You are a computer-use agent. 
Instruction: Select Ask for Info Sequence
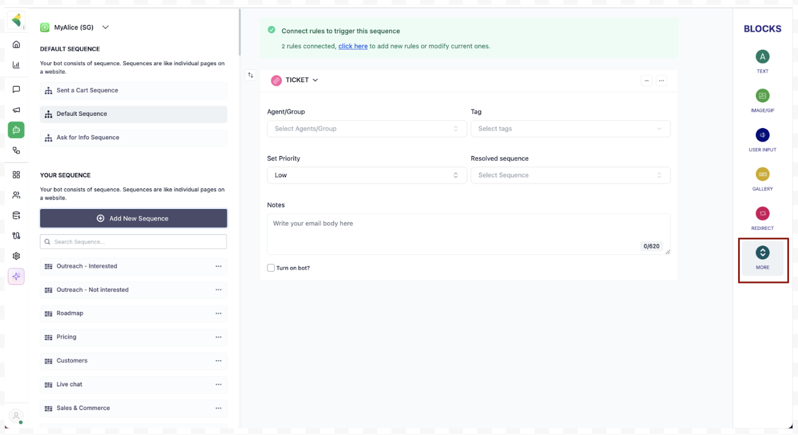pyautogui.click(x=134, y=138)
